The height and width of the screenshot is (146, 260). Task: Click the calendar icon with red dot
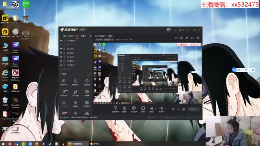tap(176, 38)
